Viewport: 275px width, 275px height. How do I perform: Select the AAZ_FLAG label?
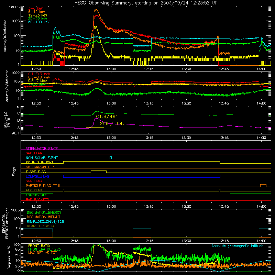(34, 190)
